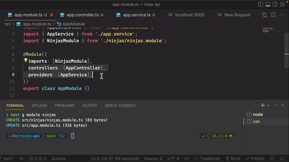Toggle primary side bar layout icon
The height and width of the screenshot is (162, 289).
261,4
